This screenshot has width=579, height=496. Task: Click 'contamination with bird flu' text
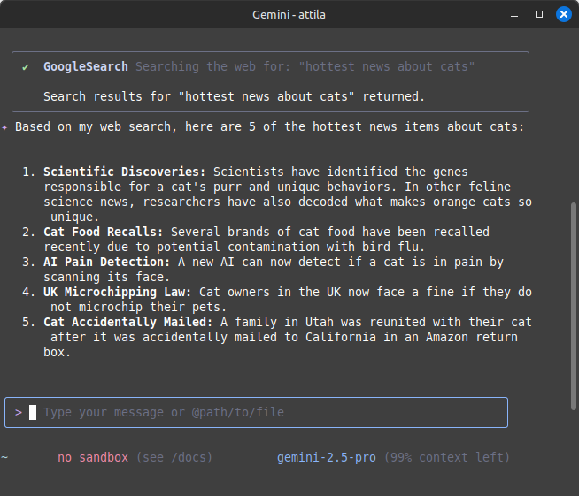pyautogui.click(x=326, y=247)
